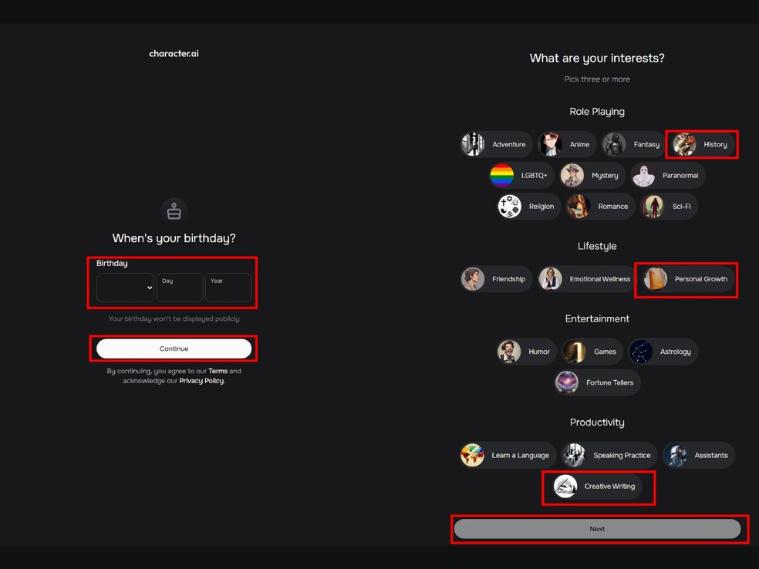Viewport: 759px width, 569px height.
Task: Select the LGBTQ+ interest chip
Action: pos(521,175)
